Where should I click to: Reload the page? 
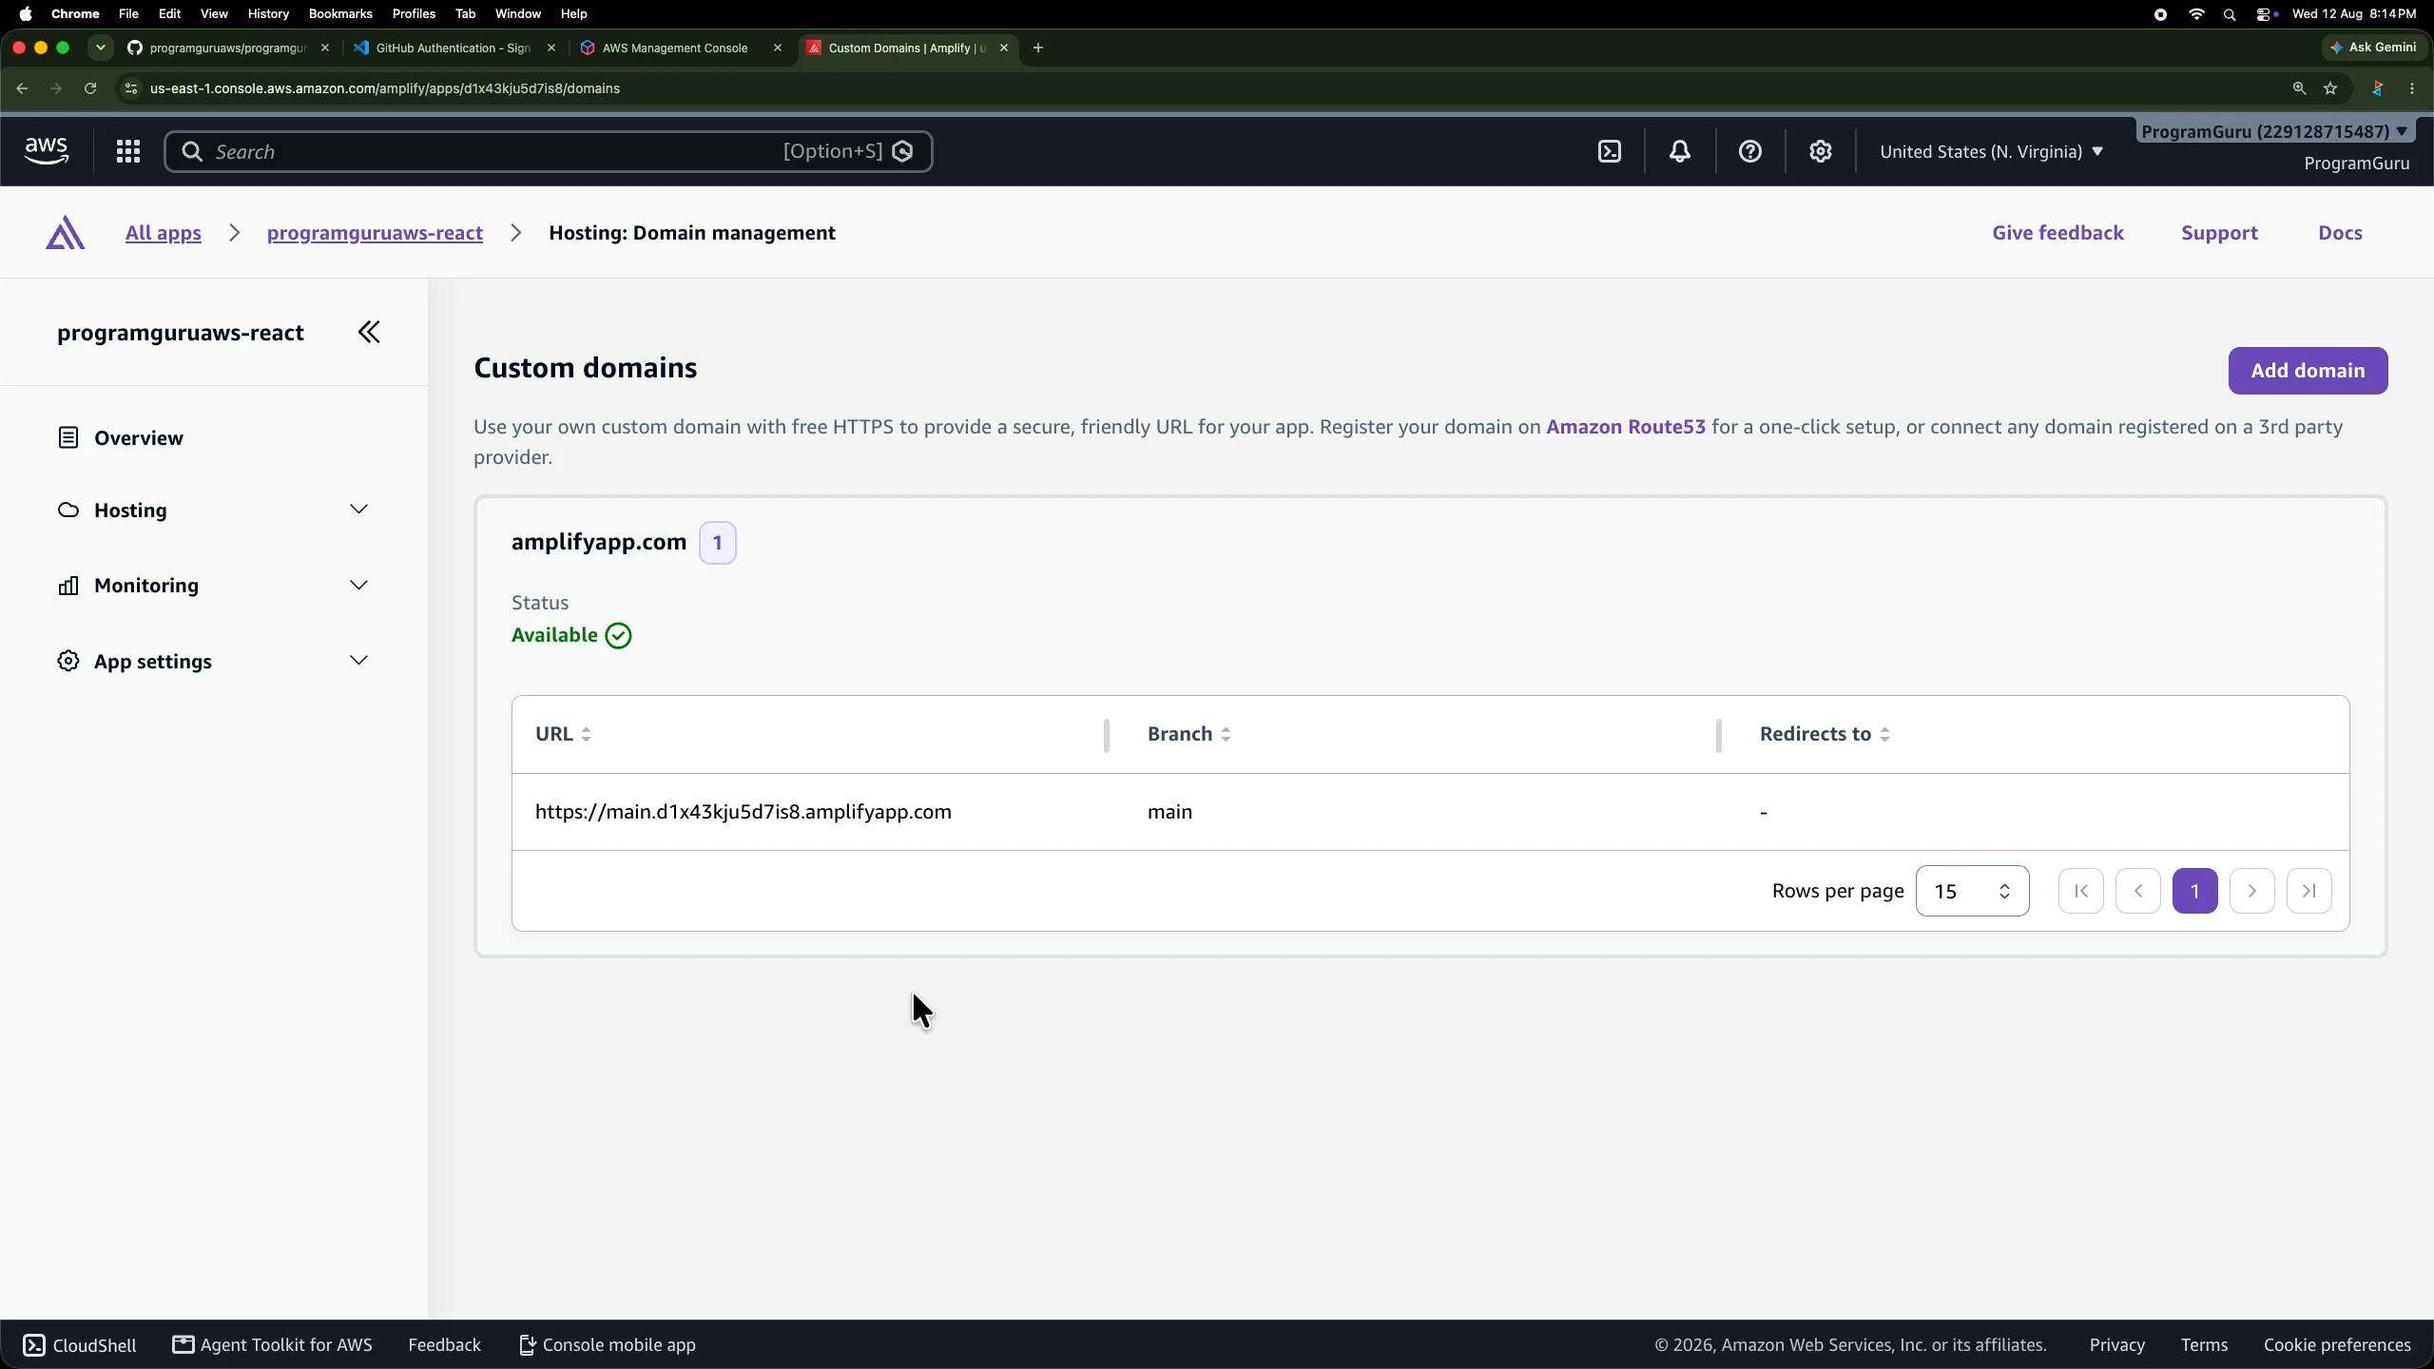[90, 88]
